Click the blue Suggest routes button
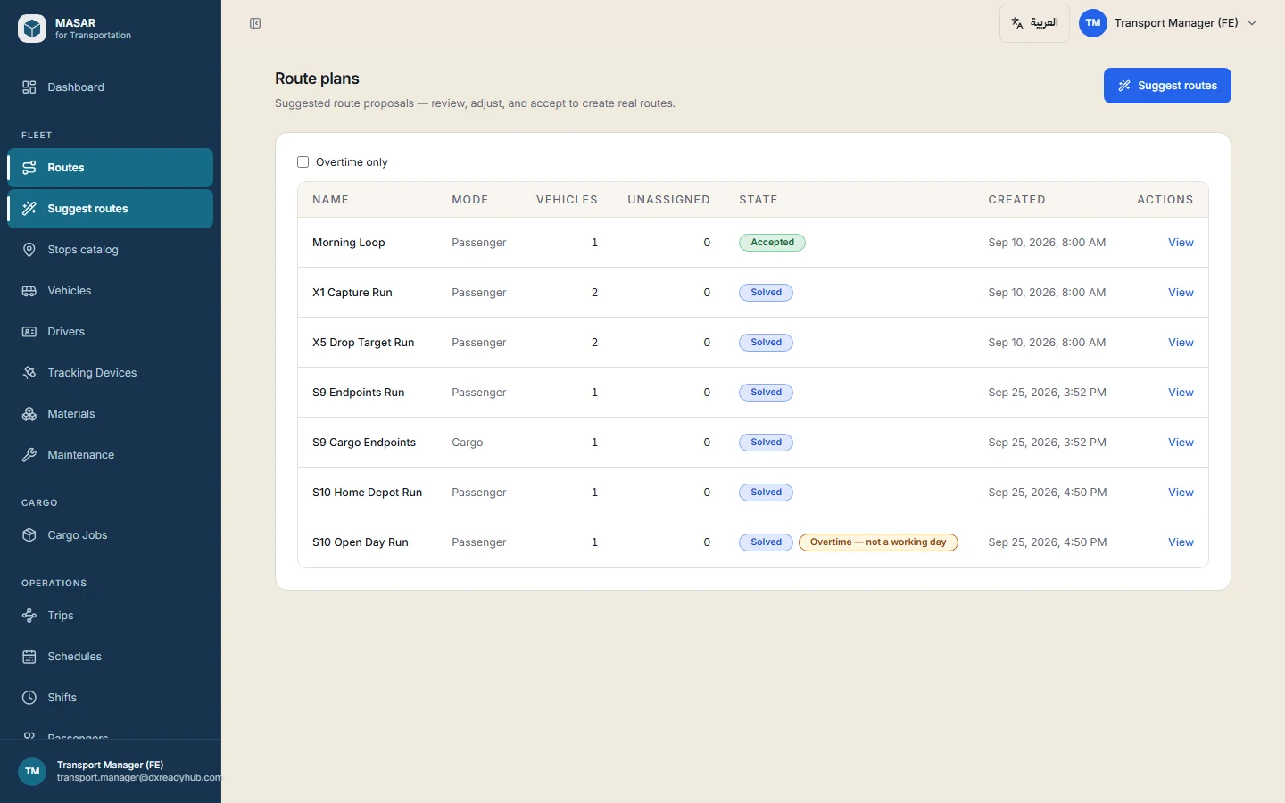This screenshot has width=1285, height=803. [1167, 86]
